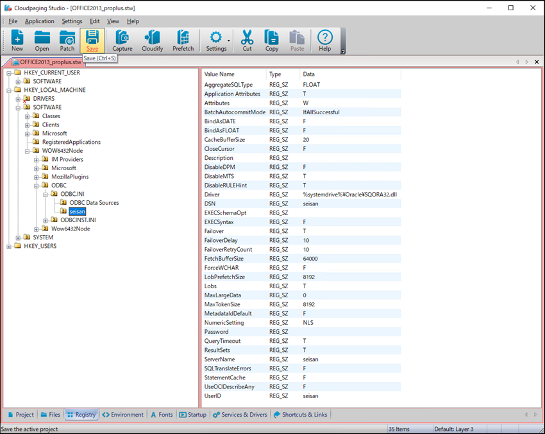Screen dimensions: 545x434
Task: Click the Patch toolbar icon
Action: [67, 40]
